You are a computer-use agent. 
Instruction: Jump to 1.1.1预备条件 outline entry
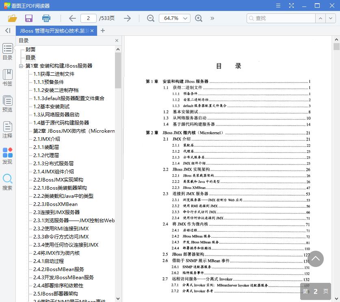[49, 82]
